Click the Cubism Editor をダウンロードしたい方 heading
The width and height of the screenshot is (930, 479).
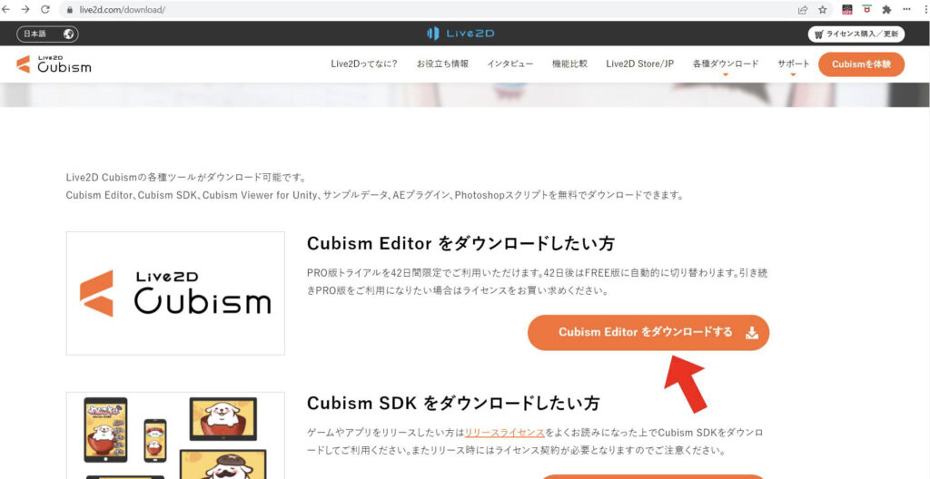[460, 244]
